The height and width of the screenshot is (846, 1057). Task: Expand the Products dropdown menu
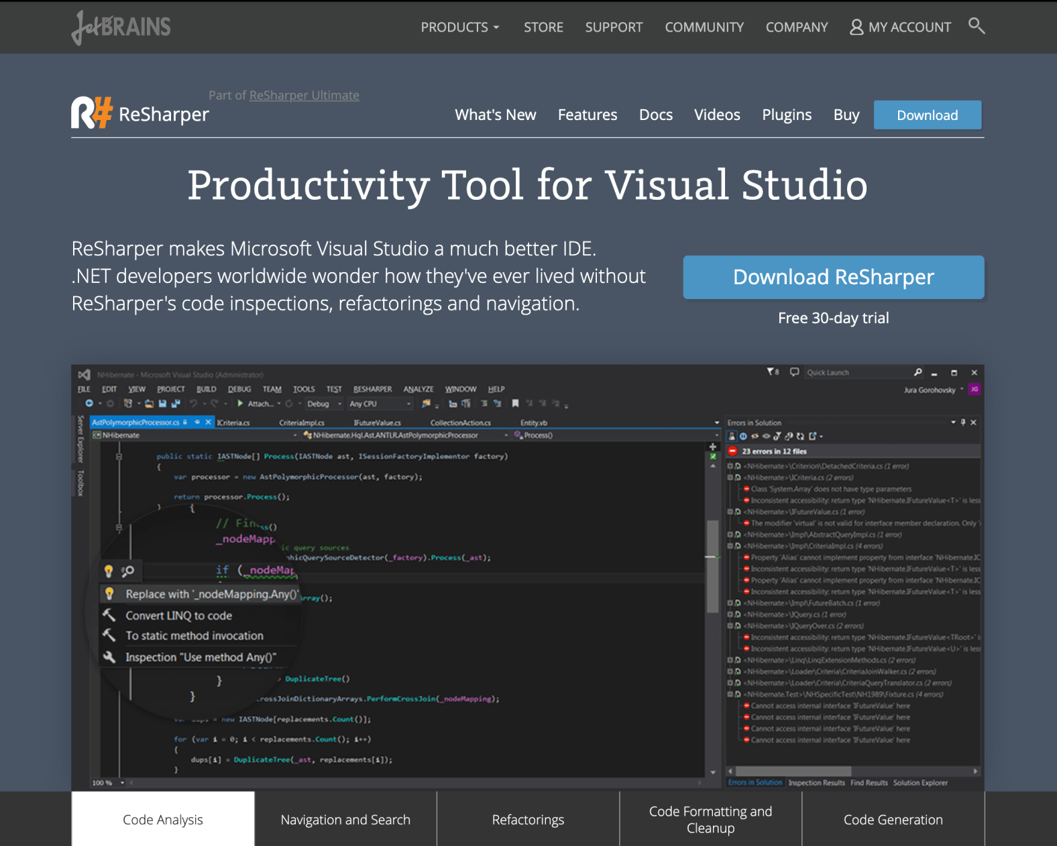(459, 27)
